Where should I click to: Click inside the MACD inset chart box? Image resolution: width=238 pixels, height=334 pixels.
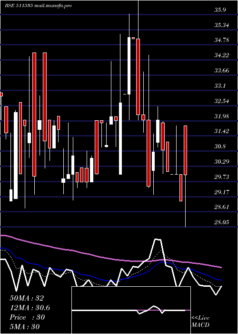click(x=131, y=310)
